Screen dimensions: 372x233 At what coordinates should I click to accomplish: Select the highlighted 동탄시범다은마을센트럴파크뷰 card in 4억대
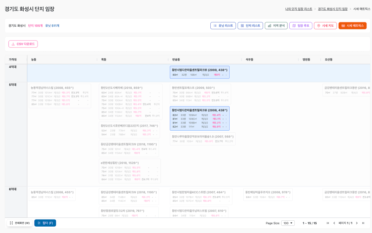[200, 72]
